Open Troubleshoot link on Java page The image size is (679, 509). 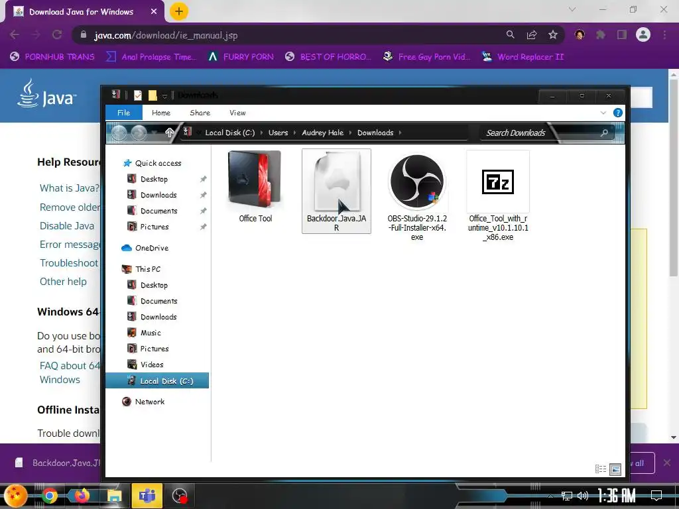tap(69, 263)
